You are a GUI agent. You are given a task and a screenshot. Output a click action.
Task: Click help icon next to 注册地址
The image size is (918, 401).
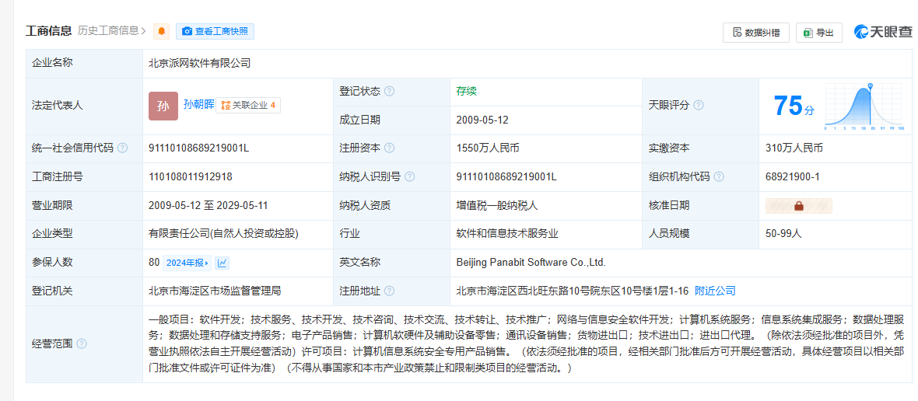pyautogui.click(x=389, y=291)
